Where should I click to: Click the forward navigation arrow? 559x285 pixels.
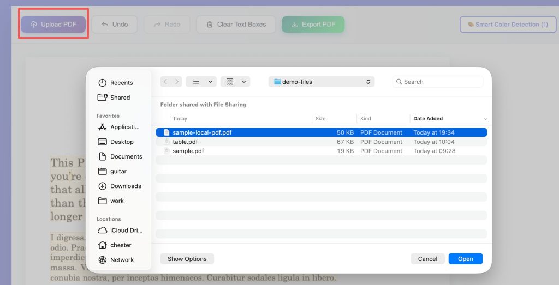click(x=177, y=82)
